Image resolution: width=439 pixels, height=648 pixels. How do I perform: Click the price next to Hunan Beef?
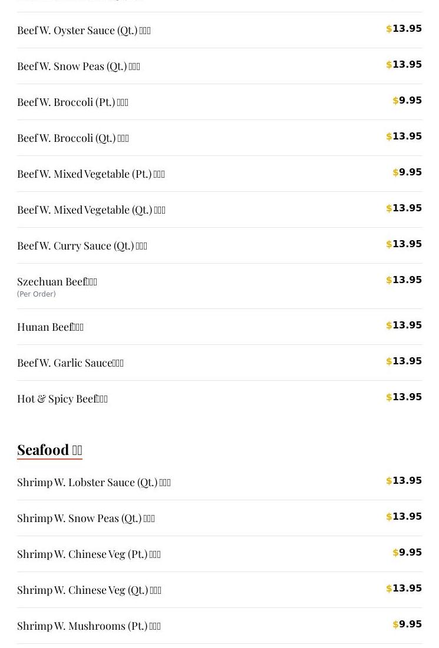404,325
